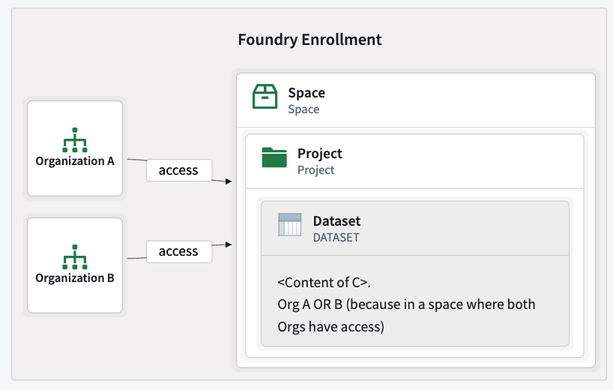Select the lower access label from Organization B
The width and height of the screenshot is (613, 390).
[x=178, y=251]
